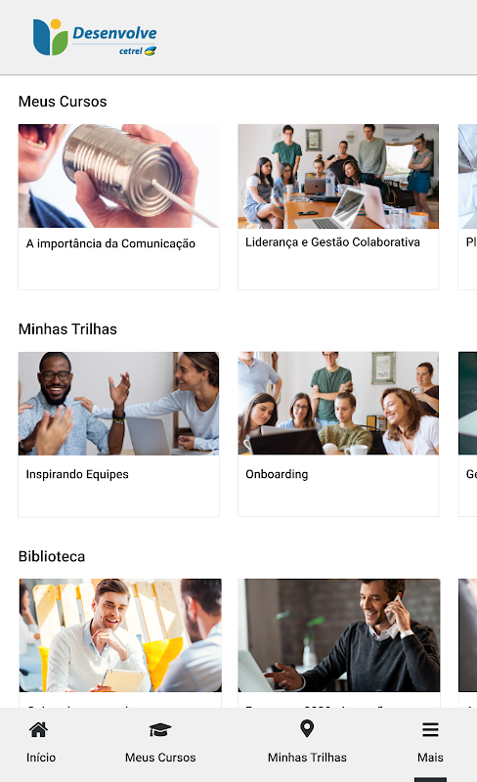
Task: Open first Biblioteca item with smiling man
Action: point(120,634)
